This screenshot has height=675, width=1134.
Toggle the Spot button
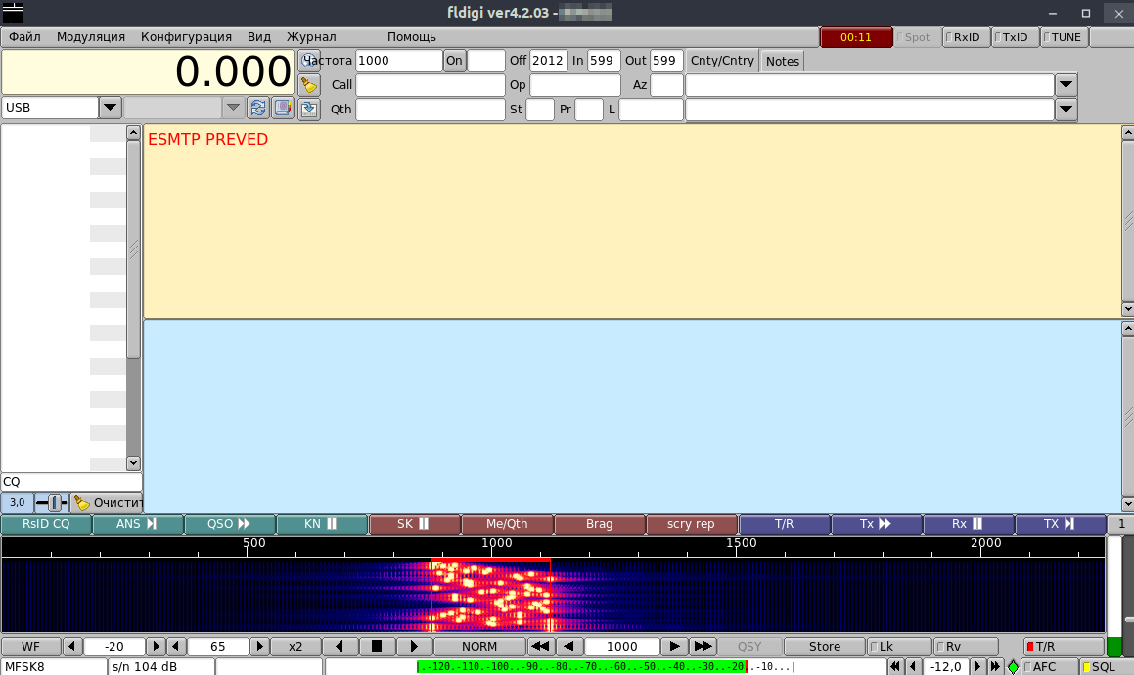[x=917, y=37]
